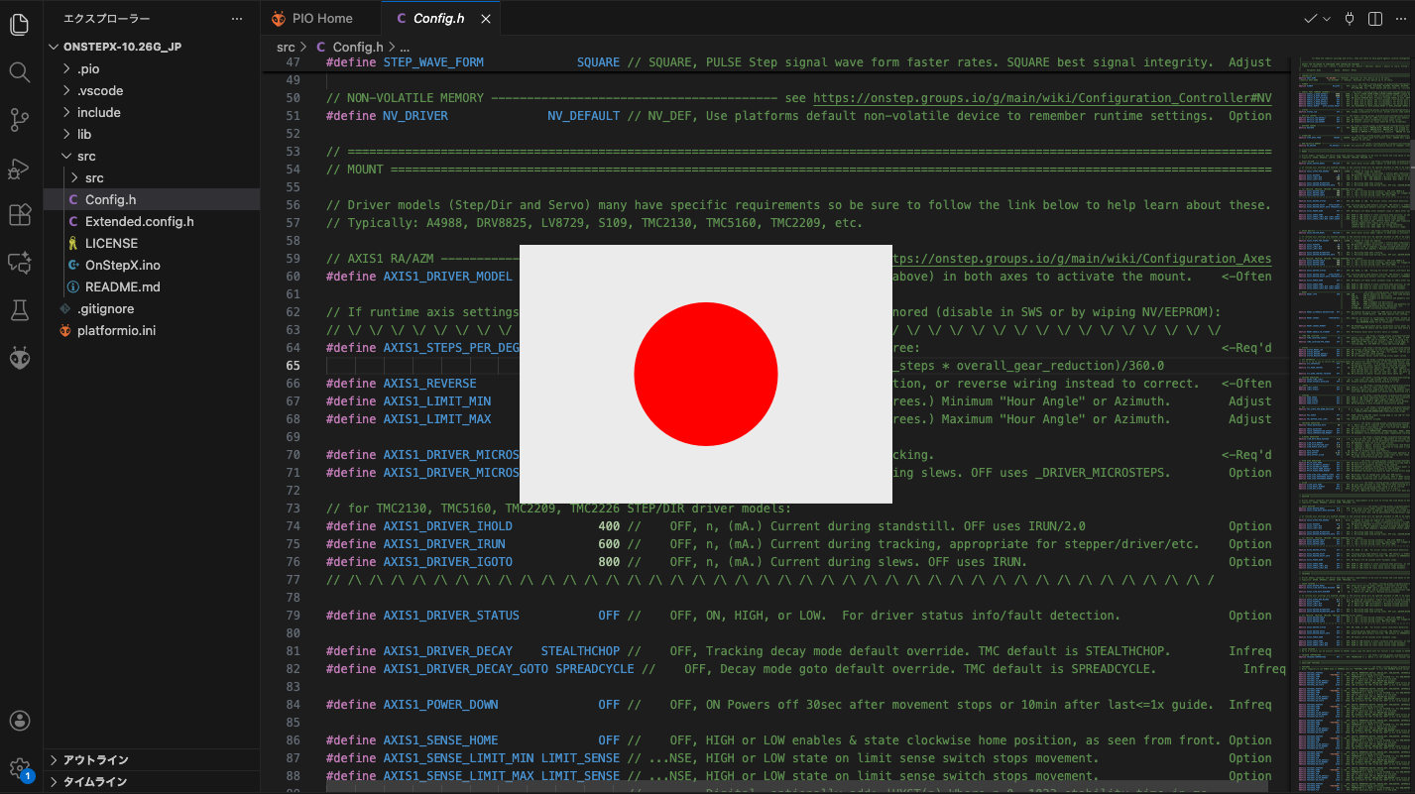Open the Search view in activity bar
Screen dimensions: 1415x794
pos(20,72)
